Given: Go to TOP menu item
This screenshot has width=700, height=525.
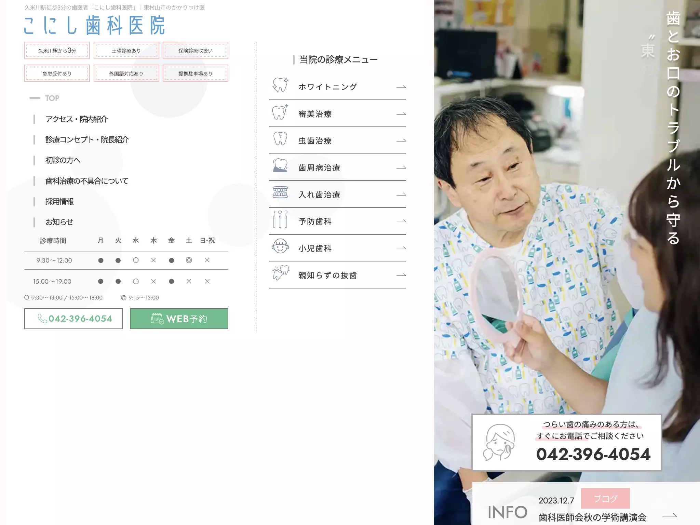Looking at the screenshot, I should click(52, 98).
